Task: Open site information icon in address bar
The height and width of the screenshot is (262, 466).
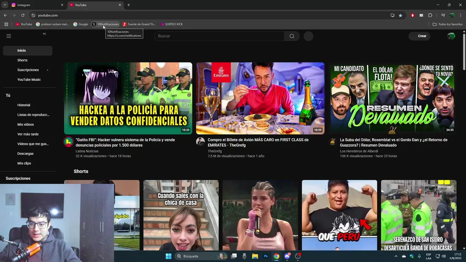Action: pyautogui.click(x=33, y=15)
